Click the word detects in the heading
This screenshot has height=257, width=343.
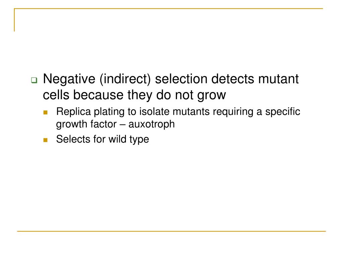tap(233, 79)
